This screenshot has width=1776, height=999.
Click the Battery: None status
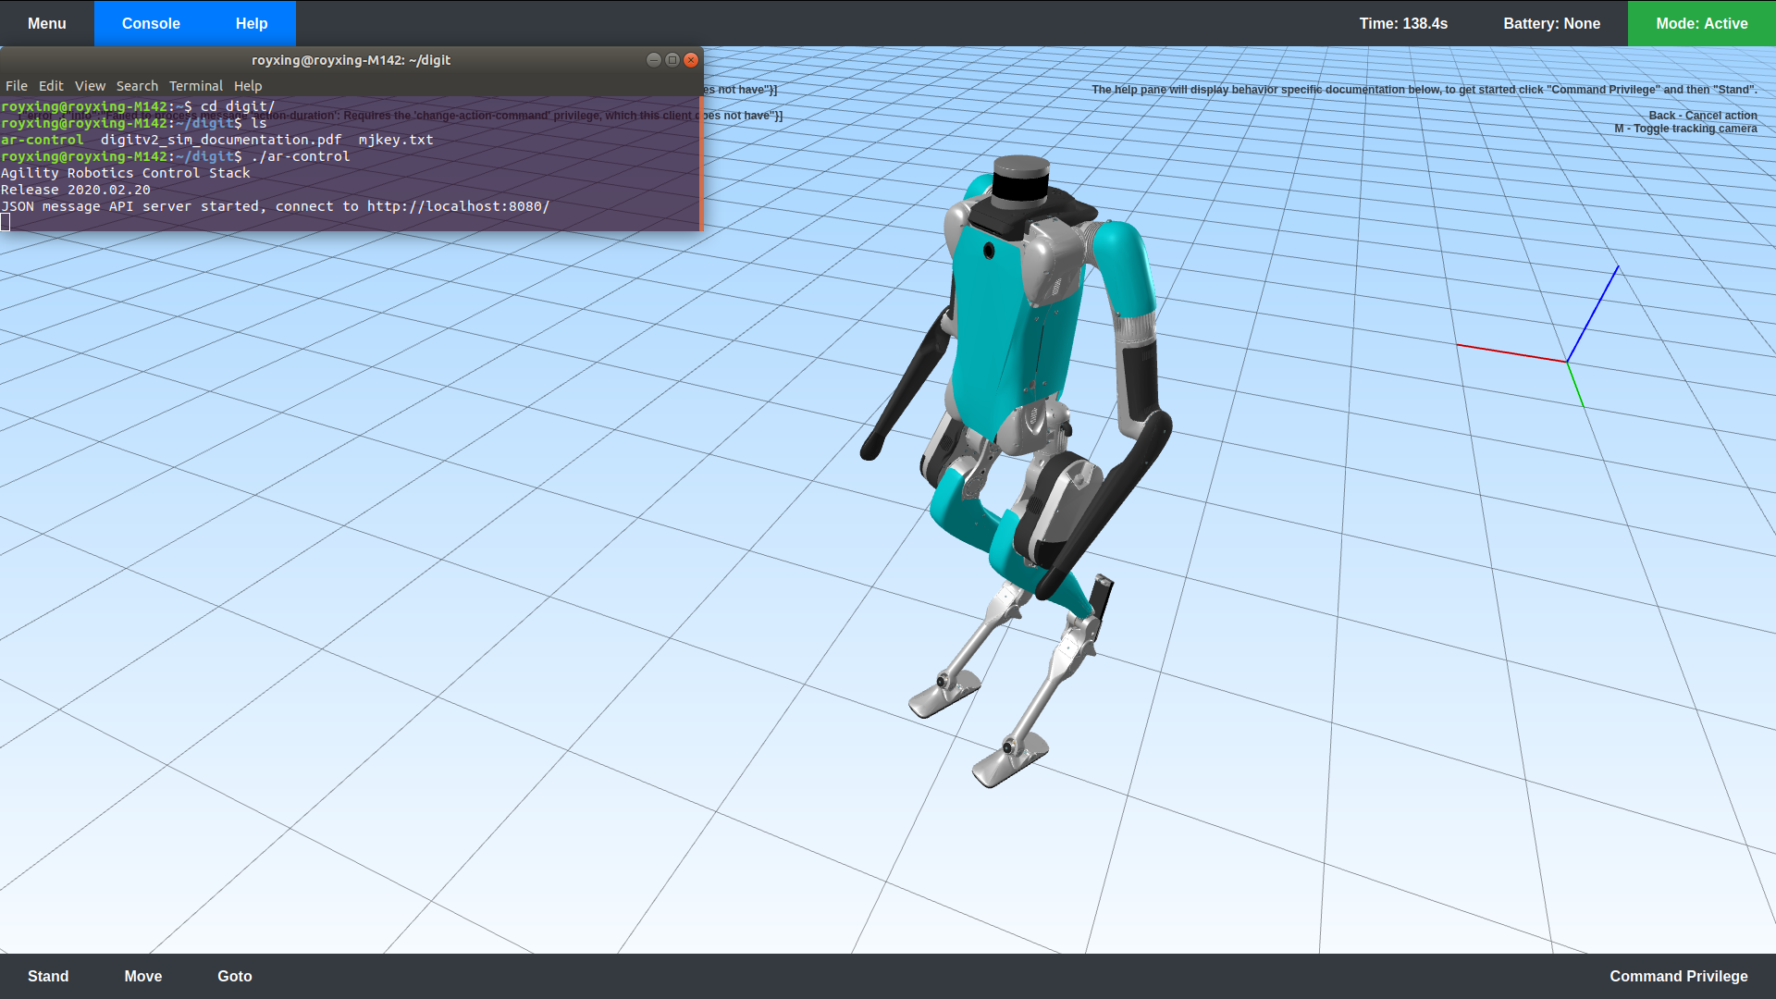[1551, 23]
